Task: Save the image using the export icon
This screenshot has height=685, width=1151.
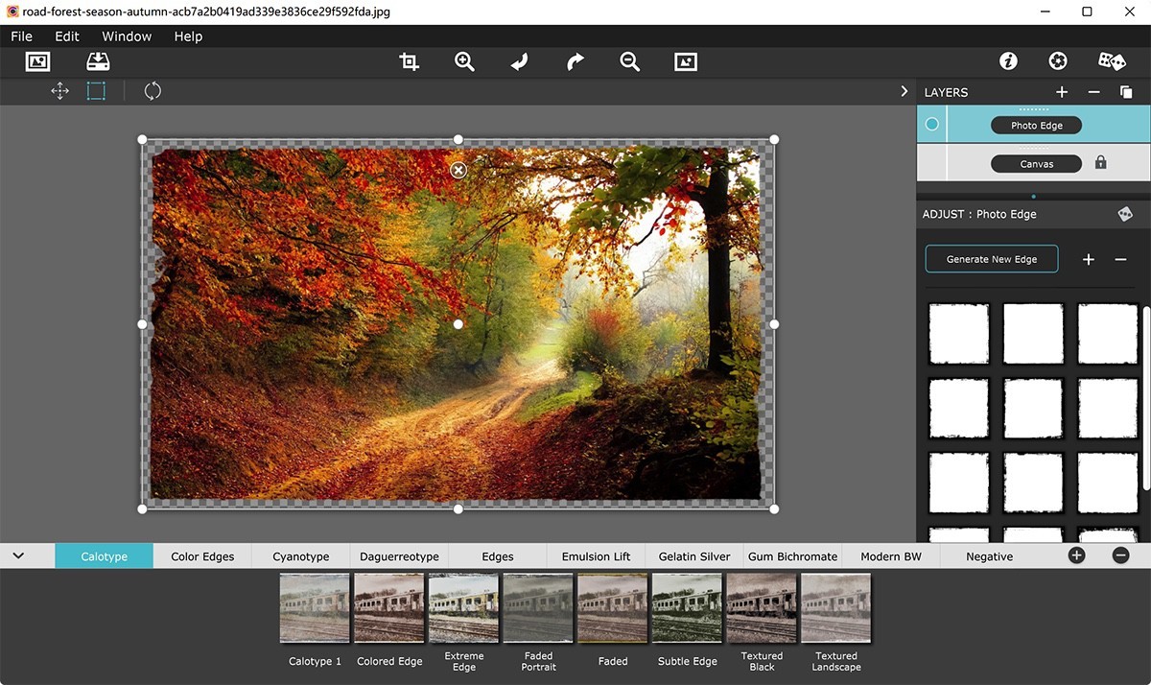Action: coord(97,60)
